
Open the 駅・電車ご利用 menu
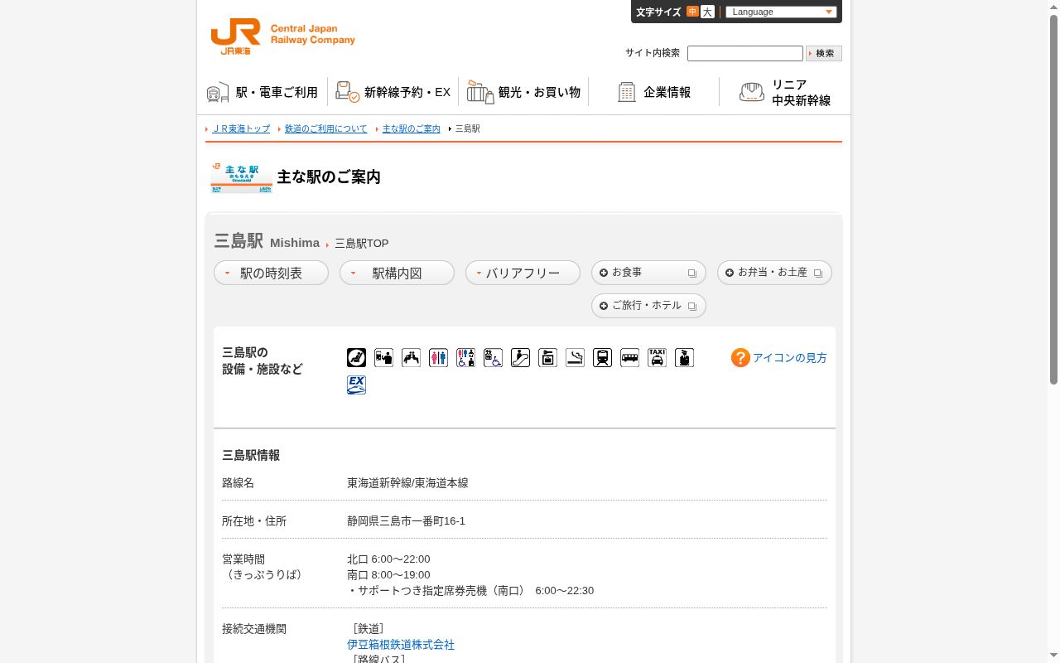(x=263, y=92)
